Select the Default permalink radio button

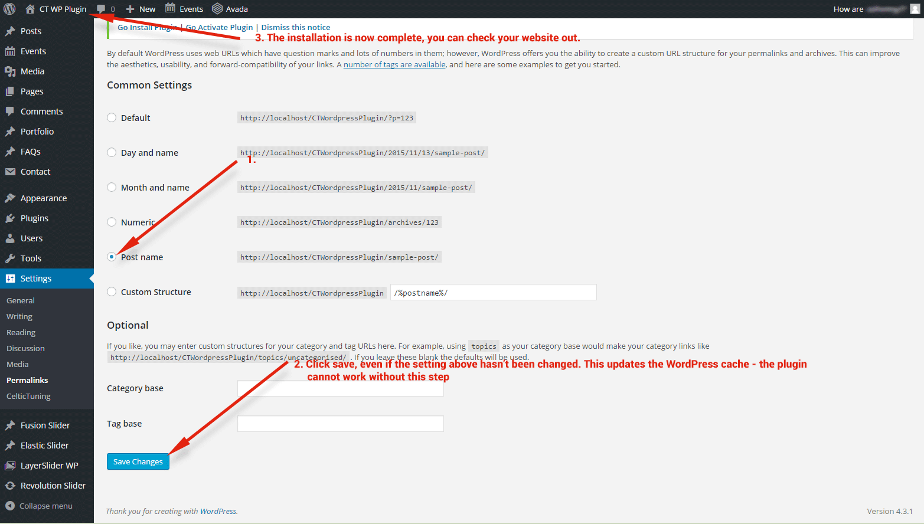112,117
